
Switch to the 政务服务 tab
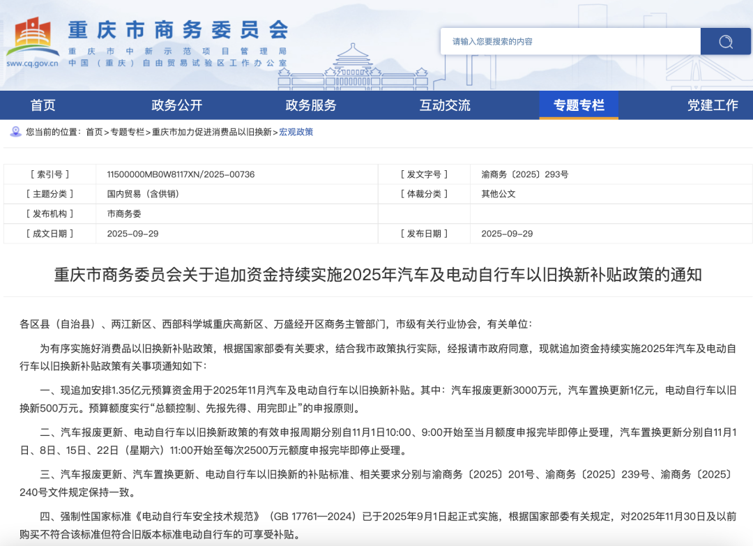pos(311,105)
